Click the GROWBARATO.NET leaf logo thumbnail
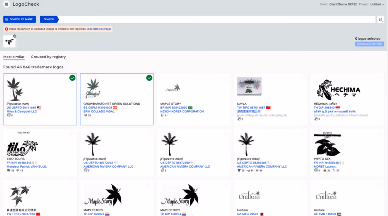 pos(93,88)
